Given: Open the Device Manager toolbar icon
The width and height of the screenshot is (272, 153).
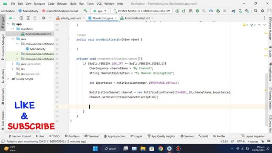Looking at the screenshot, I should [x=240, y=11].
